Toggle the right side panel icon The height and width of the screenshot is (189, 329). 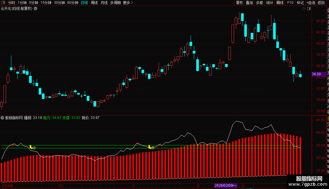pyautogui.click(x=309, y=9)
